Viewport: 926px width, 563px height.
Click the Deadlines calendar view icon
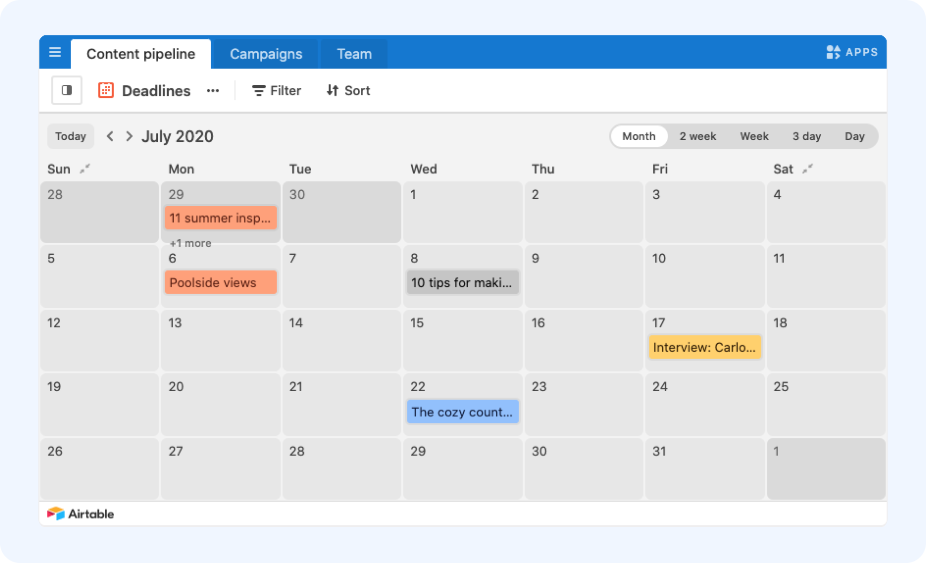[106, 90]
